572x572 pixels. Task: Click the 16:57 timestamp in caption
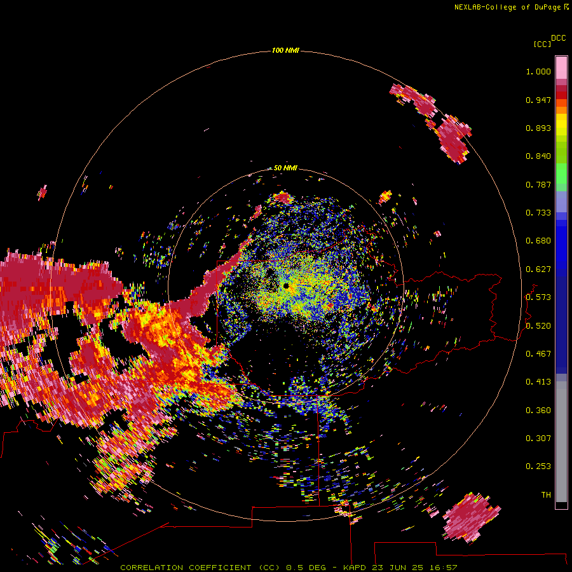point(444,568)
